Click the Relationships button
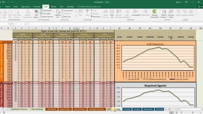The image size is (203, 114). [145, 13]
